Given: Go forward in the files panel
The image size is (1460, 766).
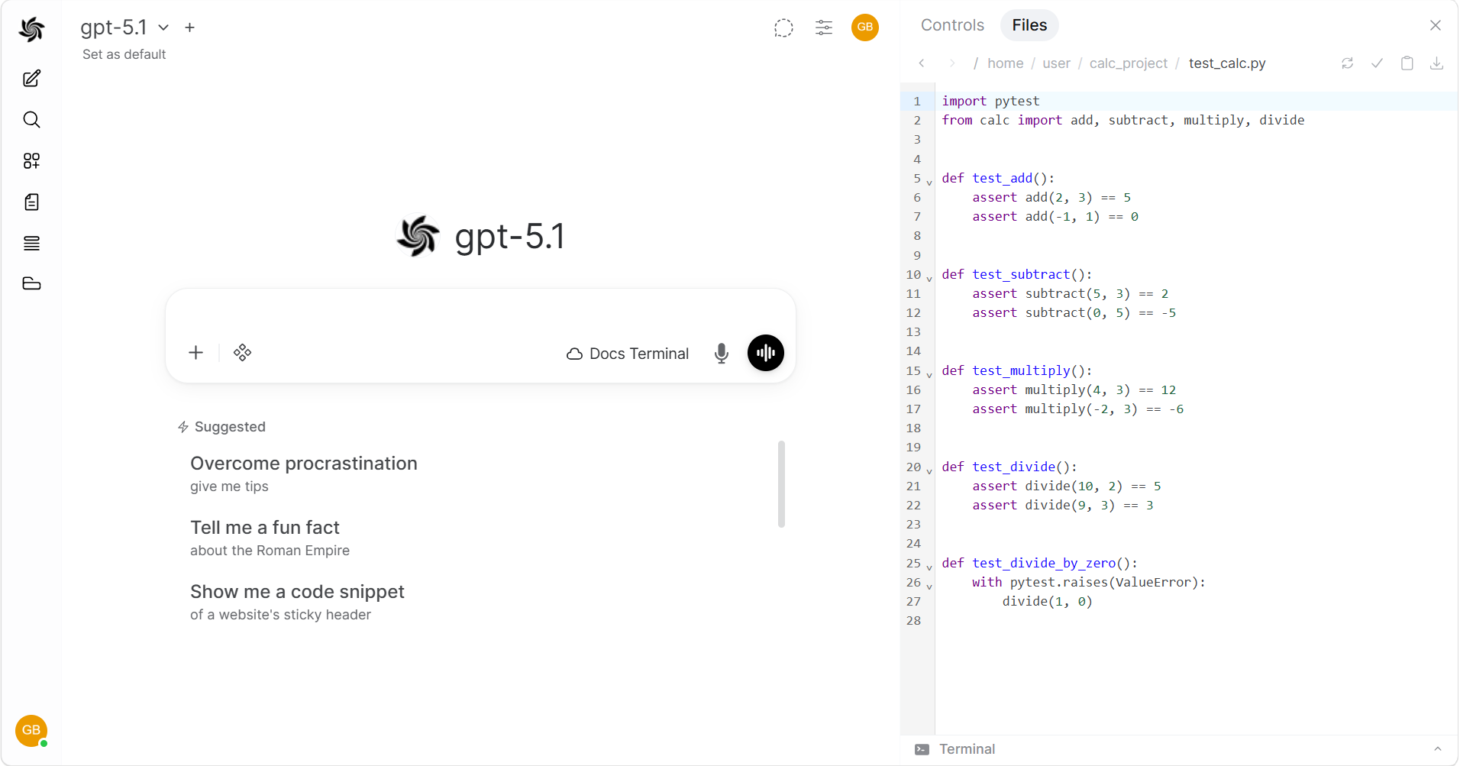Looking at the screenshot, I should pyautogui.click(x=952, y=63).
